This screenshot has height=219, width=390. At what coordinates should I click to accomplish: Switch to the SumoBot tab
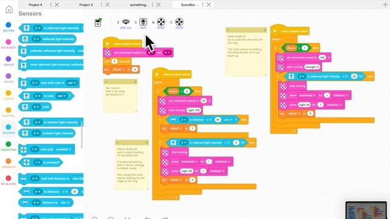[190, 5]
